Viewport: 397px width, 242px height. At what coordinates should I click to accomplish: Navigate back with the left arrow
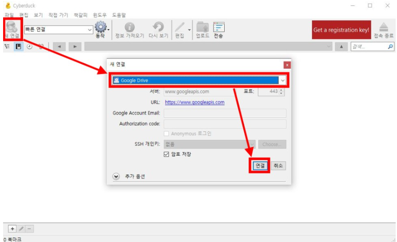tap(59, 46)
